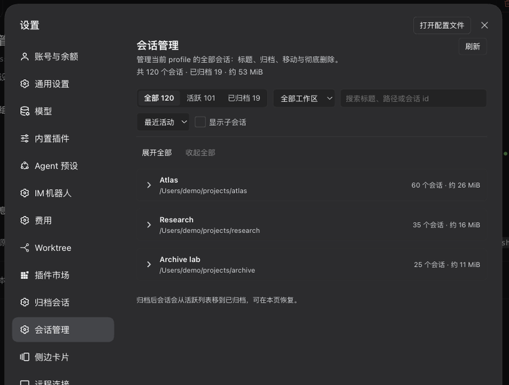Click the panel icon beside 侧边卡片
The width and height of the screenshot is (509, 385).
click(x=25, y=357)
